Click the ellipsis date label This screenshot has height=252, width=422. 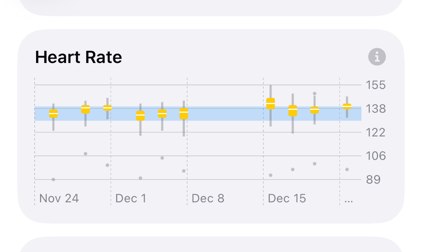(x=348, y=199)
